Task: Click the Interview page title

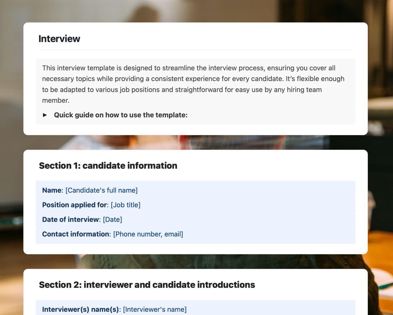Action: 59,39
